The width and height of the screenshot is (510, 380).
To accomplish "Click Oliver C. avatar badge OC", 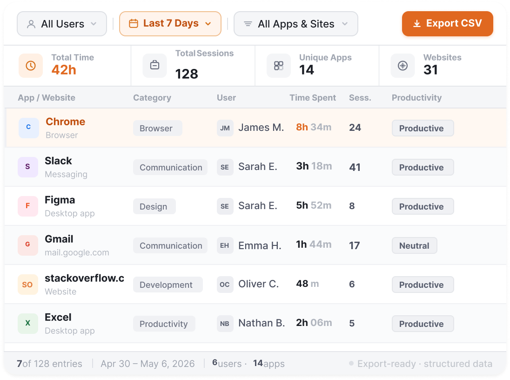I will 225,284.
